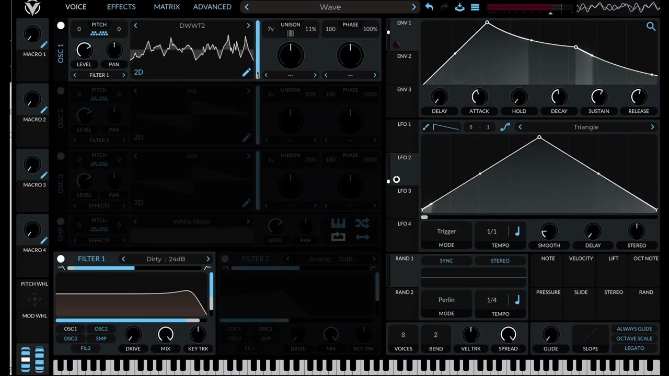Undo the last action with the undo arrow
The height and width of the screenshot is (376, 669).
429,7
